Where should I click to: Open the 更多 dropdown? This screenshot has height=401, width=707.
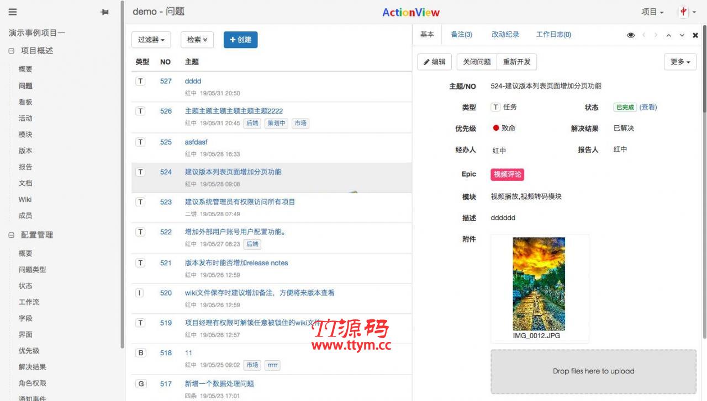[680, 62]
